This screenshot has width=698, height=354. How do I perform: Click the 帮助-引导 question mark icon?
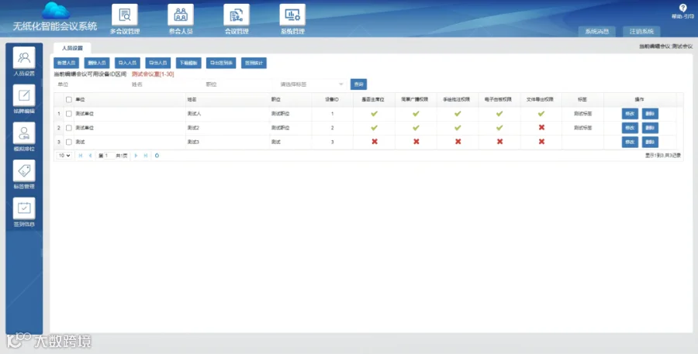tap(682, 9)
